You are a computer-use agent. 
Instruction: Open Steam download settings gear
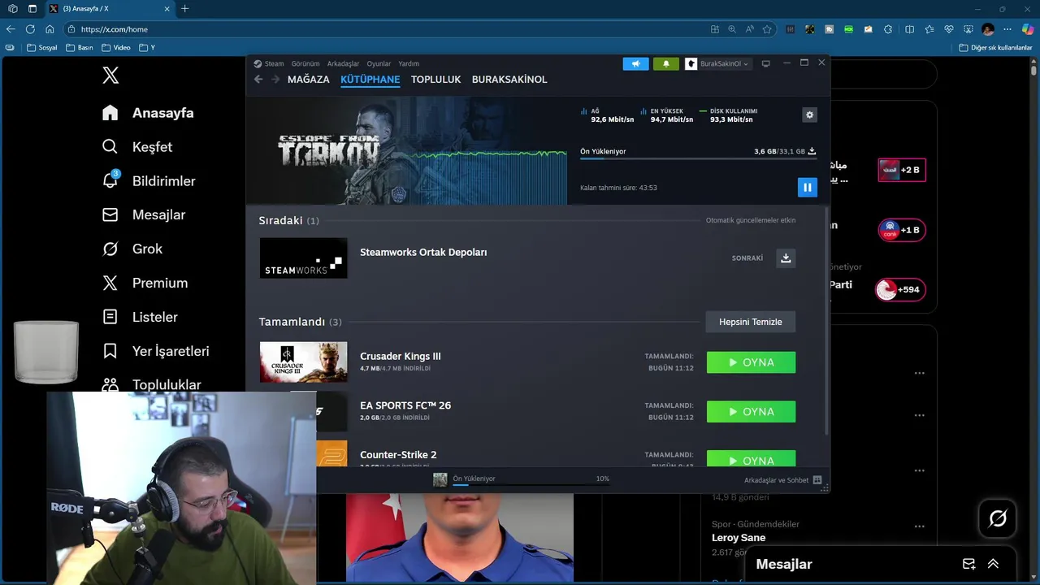click(809, 115)
